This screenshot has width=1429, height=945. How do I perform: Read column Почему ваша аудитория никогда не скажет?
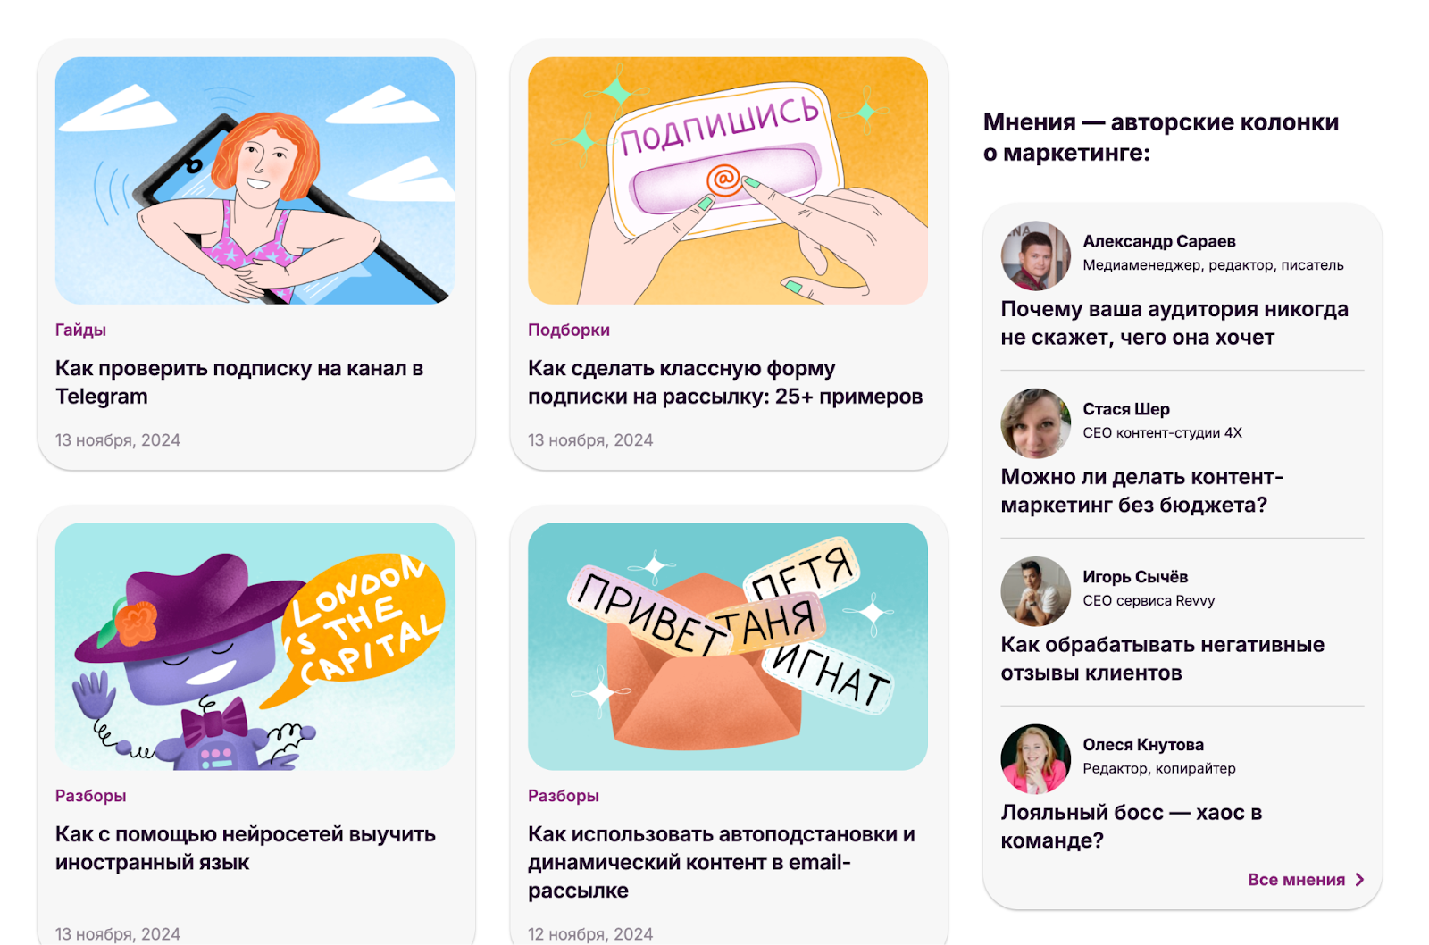click(1174, 323)
